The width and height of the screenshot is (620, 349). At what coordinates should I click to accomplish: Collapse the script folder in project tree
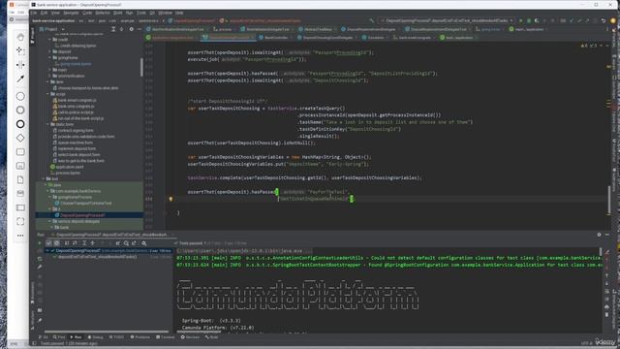tap(47, 94)
